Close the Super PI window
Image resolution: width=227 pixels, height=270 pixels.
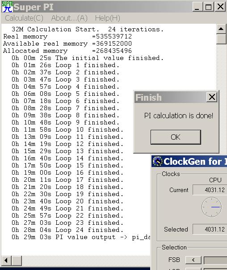tap(220, 7)
